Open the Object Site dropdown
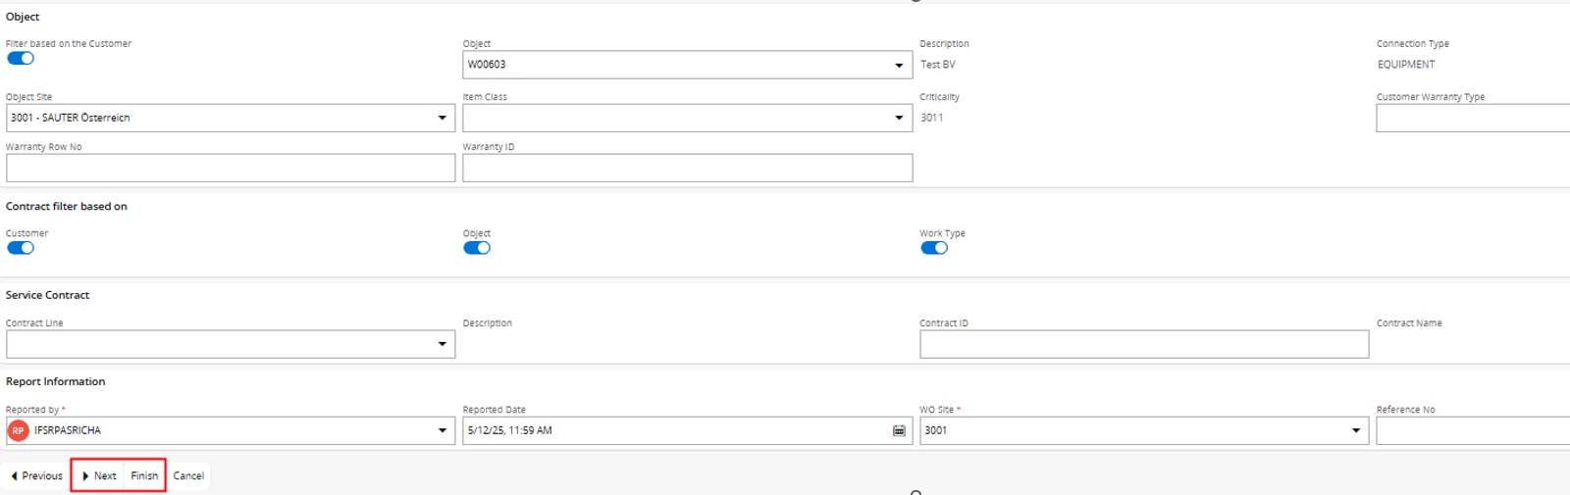This screenshot has height=495, width=1570. point(442,118)
